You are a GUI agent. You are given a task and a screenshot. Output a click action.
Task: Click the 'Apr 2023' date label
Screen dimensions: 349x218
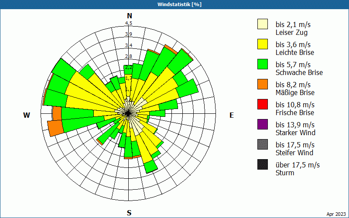click(336, 214)
